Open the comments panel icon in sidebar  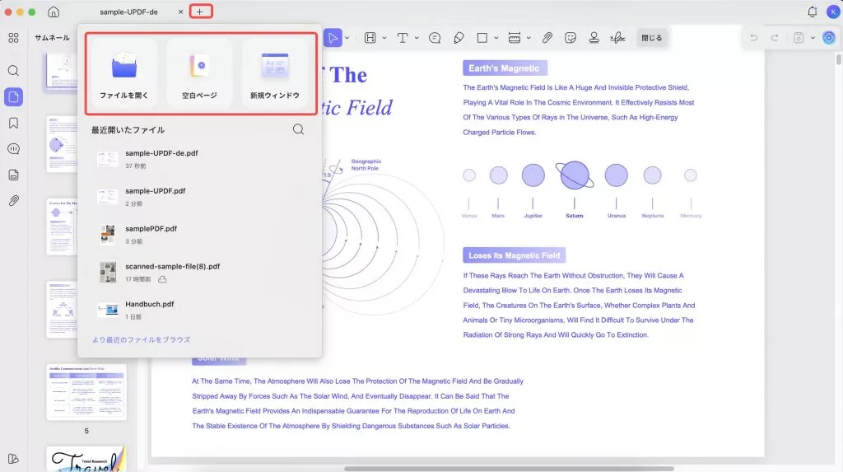(x=13, y=149)
